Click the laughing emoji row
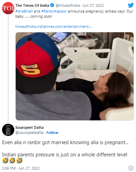This screenshot has width=136, height=172. click(12, 160)
